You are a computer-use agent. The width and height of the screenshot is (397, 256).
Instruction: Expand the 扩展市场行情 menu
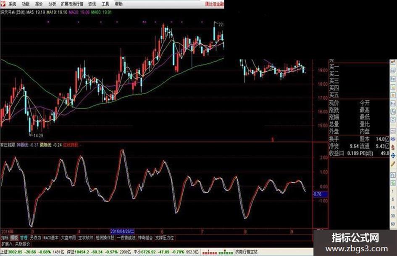(x=72, y=4)
